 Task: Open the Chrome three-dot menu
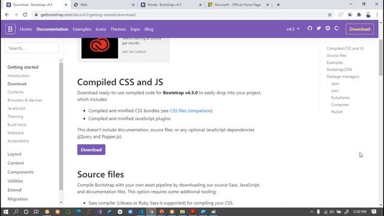coord(377,14)
